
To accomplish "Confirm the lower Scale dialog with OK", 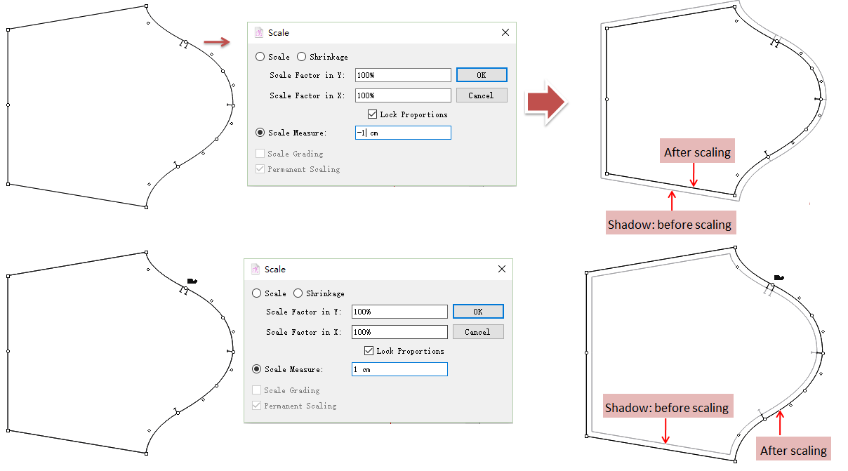I will pos(477,312).
